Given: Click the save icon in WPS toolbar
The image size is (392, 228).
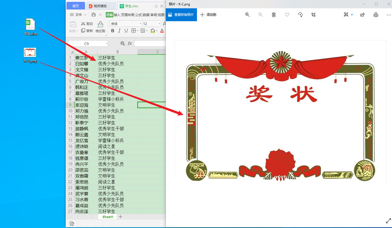Looking at the screenshot, I should point(94,15).
